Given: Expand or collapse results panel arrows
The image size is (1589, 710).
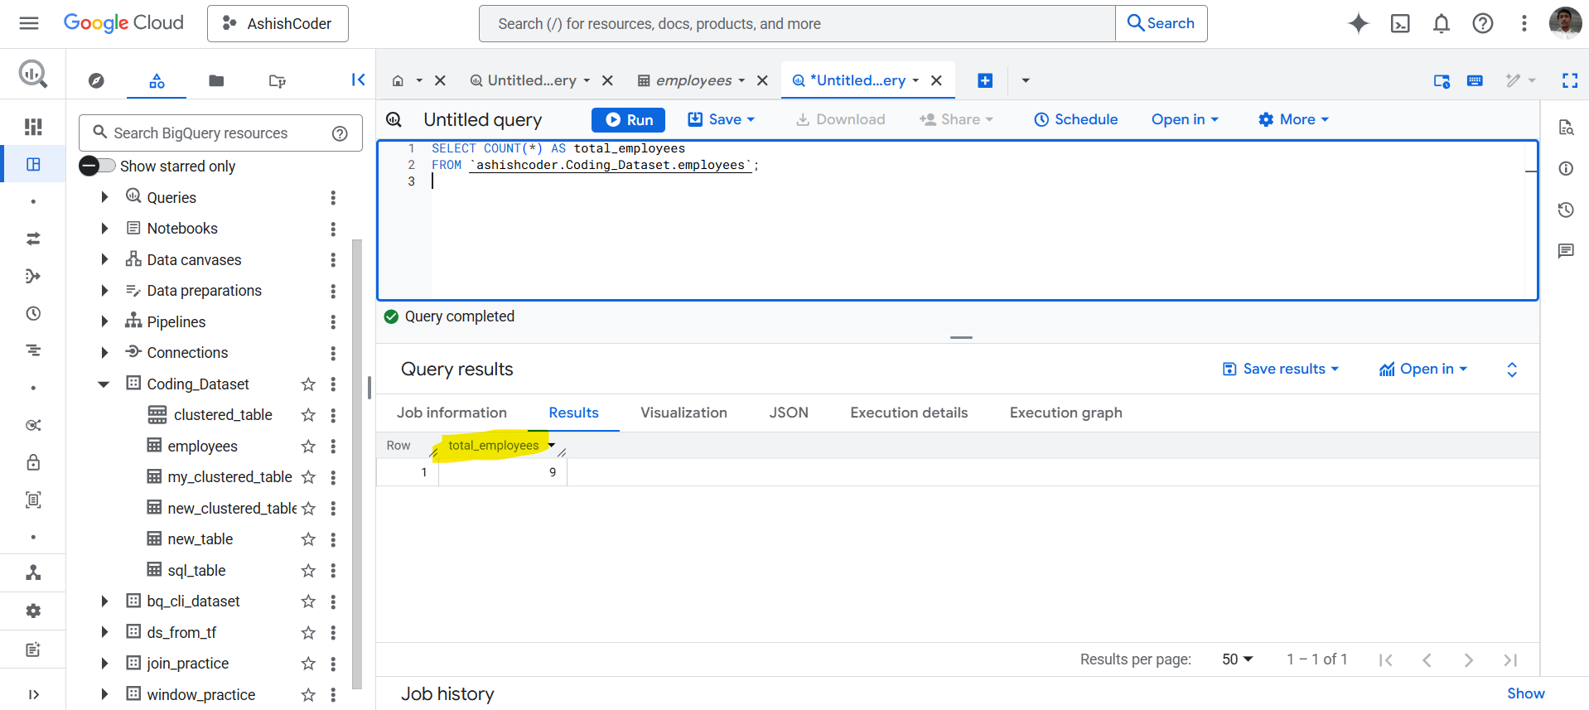Looking at the screenshot, I should (1512, 369).
